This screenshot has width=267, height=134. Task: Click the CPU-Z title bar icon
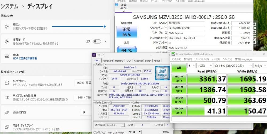click(x=94, y=55)
